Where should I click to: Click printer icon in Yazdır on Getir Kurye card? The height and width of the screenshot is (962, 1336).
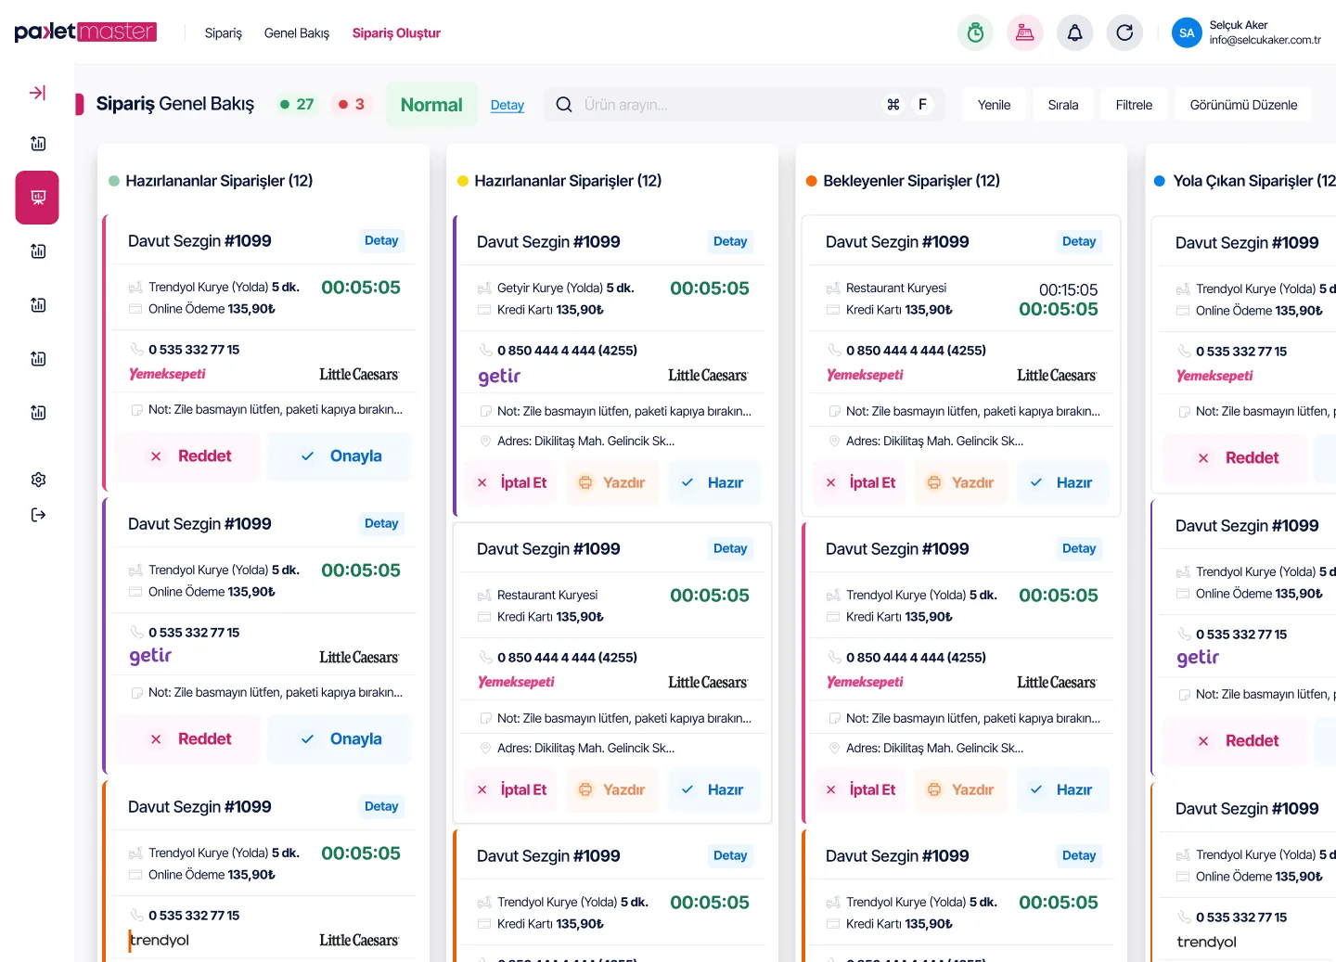point(585,482)
